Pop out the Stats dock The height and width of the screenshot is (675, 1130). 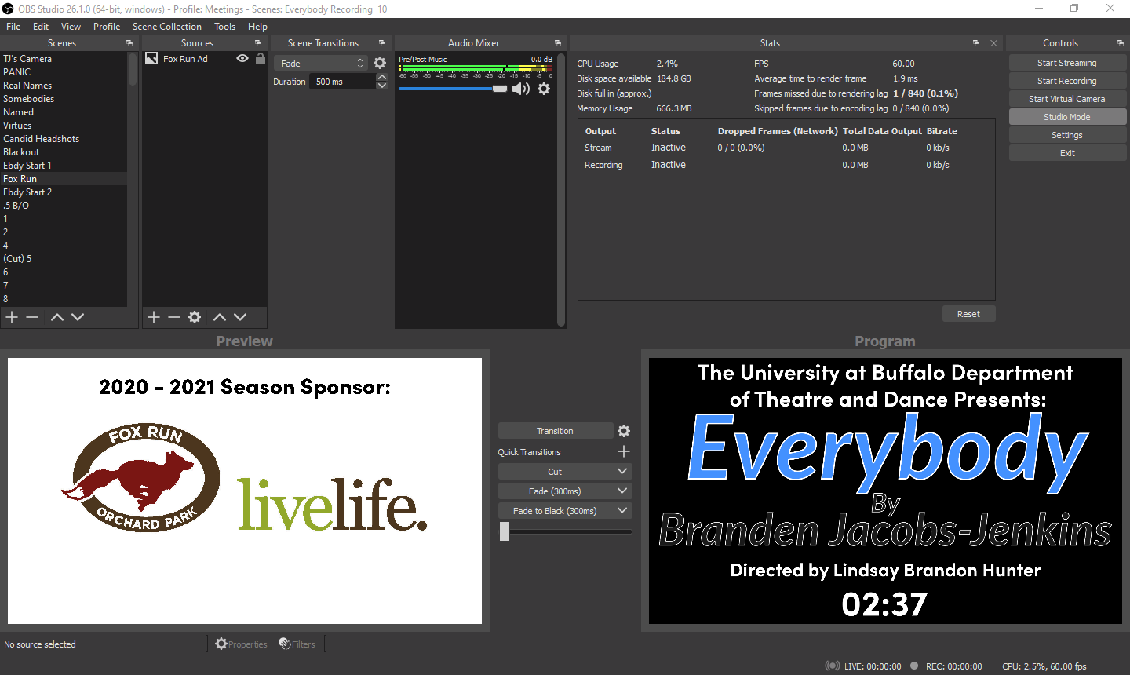coord(976,43)
